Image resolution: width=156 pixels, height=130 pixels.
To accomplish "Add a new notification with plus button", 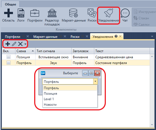I will (x=8, y=44).
